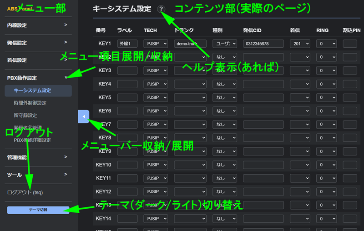
Task: Collapse the PBX動作設定 menu section
Action: click(x=36, y=78)
